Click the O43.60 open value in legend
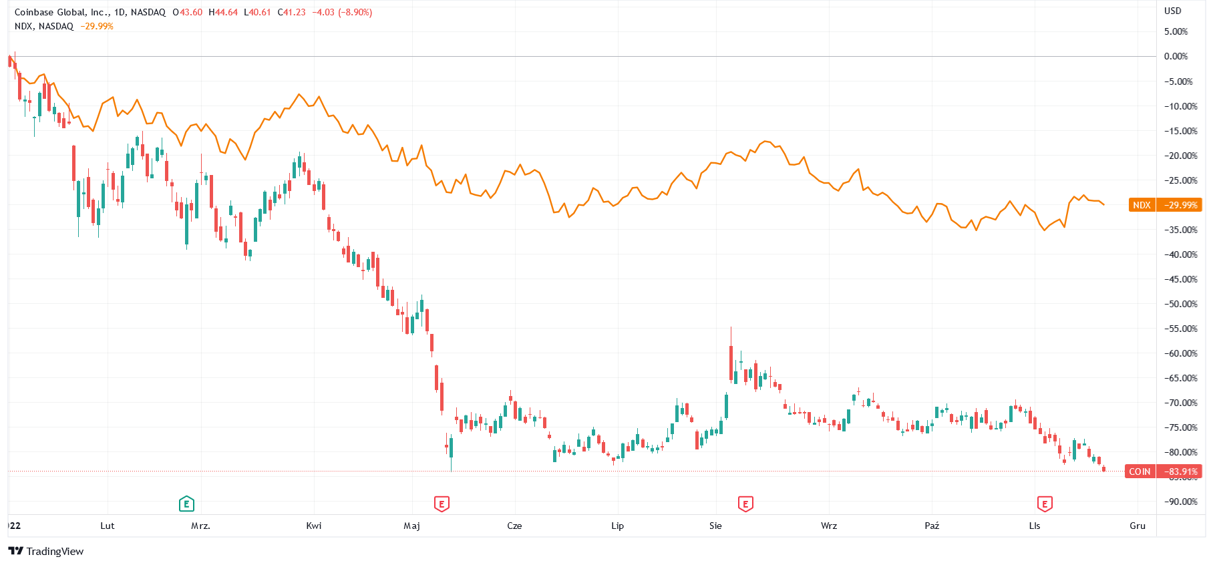 coord(187,12)
